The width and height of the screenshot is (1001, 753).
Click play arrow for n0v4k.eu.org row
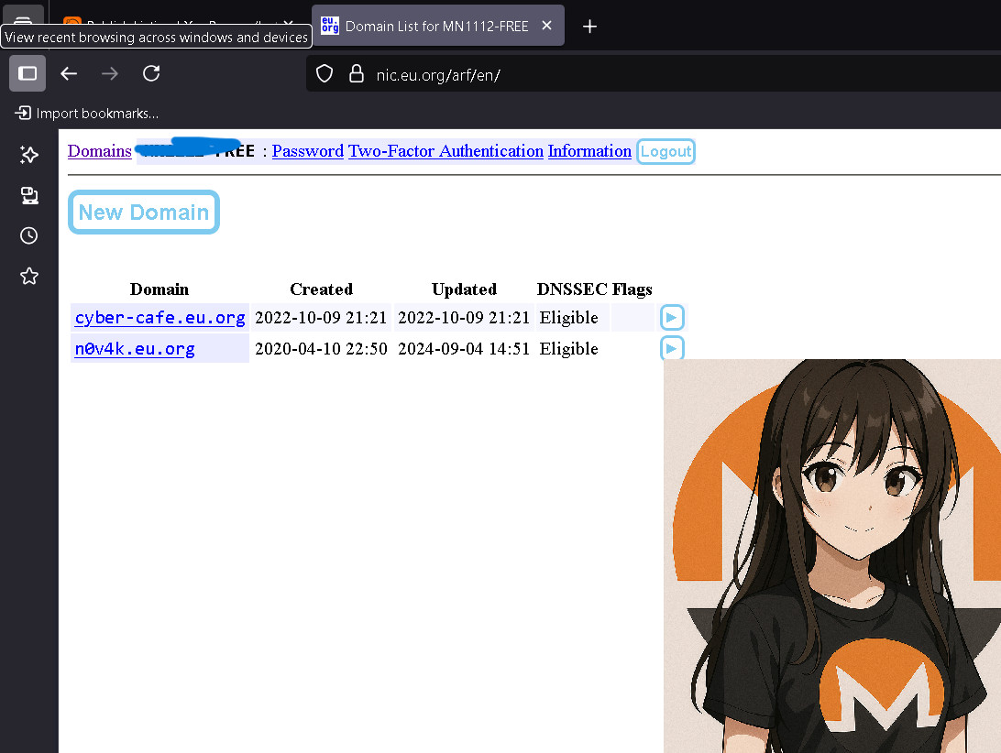point(672,348)
